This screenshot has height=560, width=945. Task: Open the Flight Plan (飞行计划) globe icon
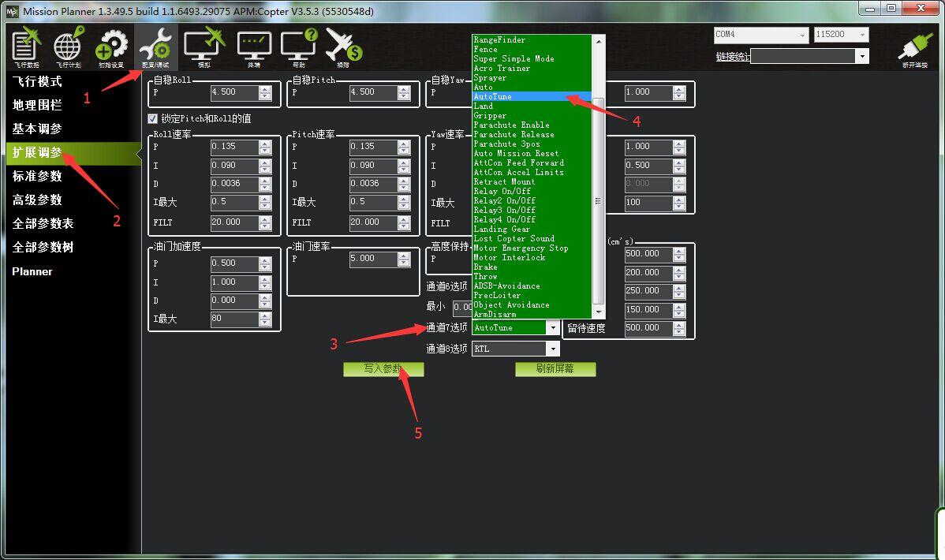[x=69, y=46]
